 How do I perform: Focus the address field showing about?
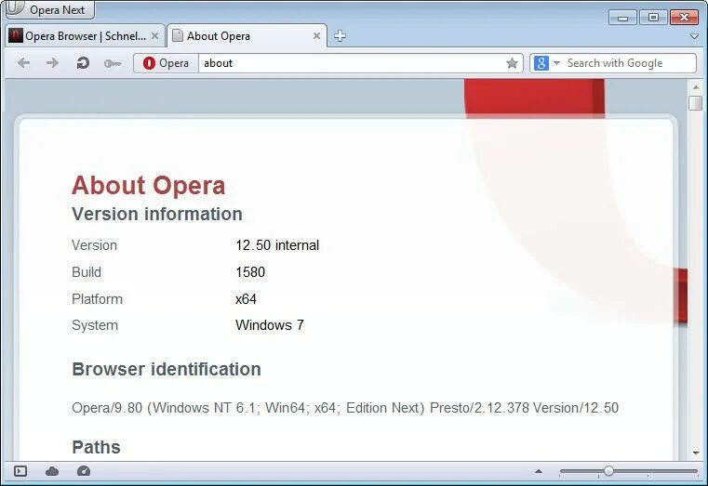(x=352, y=63)
